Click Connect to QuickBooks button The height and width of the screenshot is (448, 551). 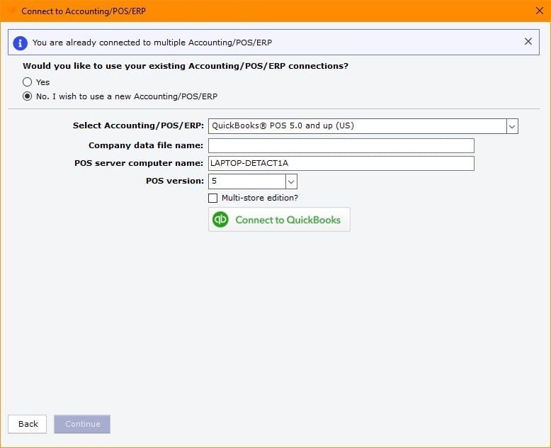(279, 220)
